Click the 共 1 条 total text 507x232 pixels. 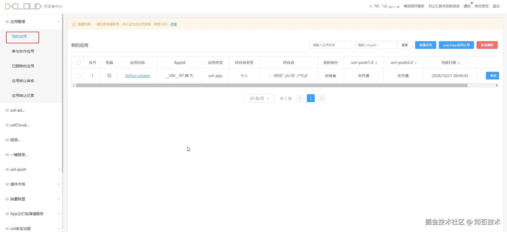point(286,98)
